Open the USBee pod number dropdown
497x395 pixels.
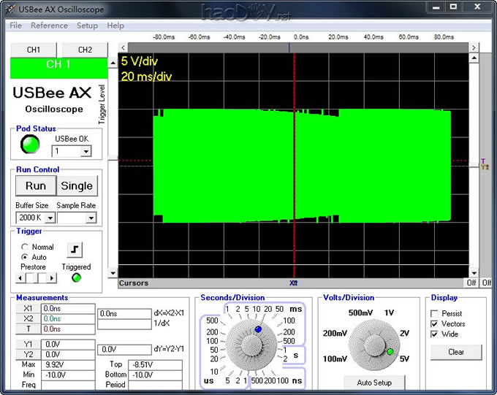(x=86, y=152)
